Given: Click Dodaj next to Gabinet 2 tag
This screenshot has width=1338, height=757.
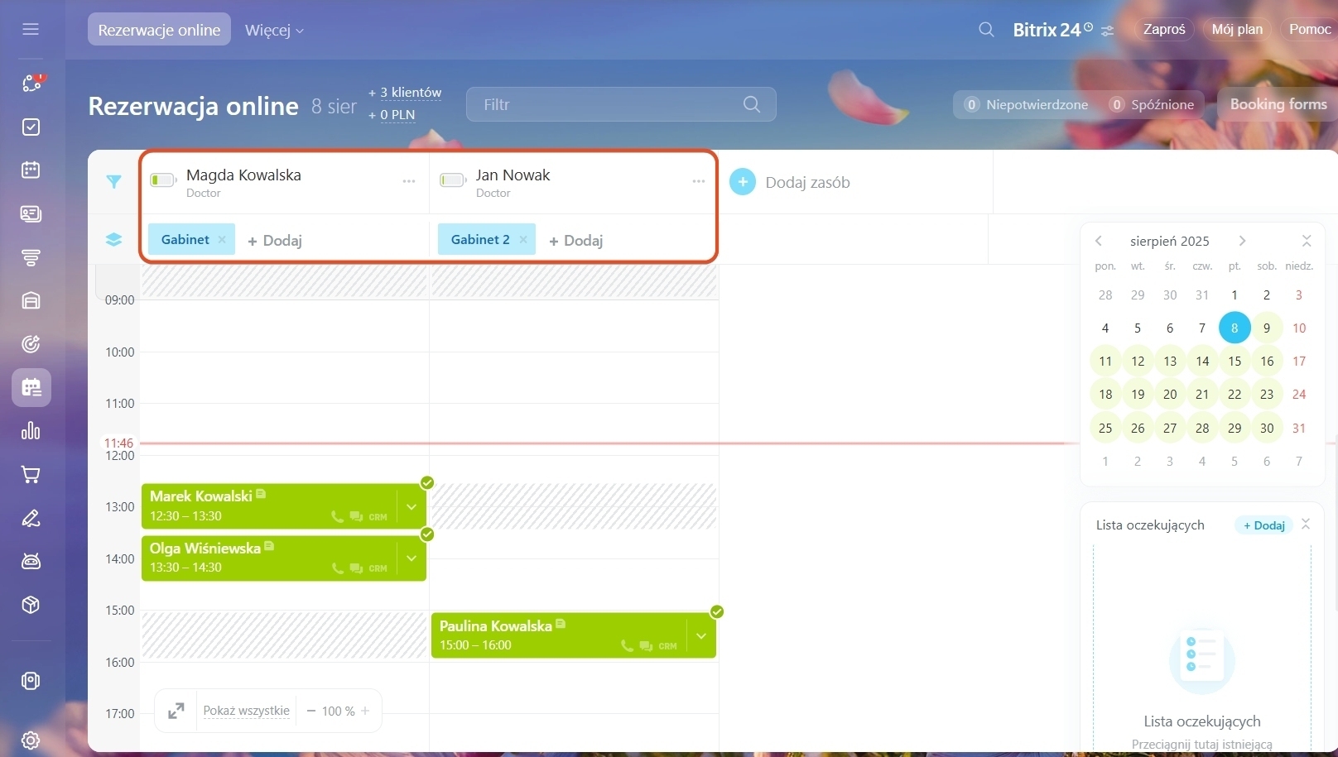Looking at the screenshot, I should tap(576, 240).
